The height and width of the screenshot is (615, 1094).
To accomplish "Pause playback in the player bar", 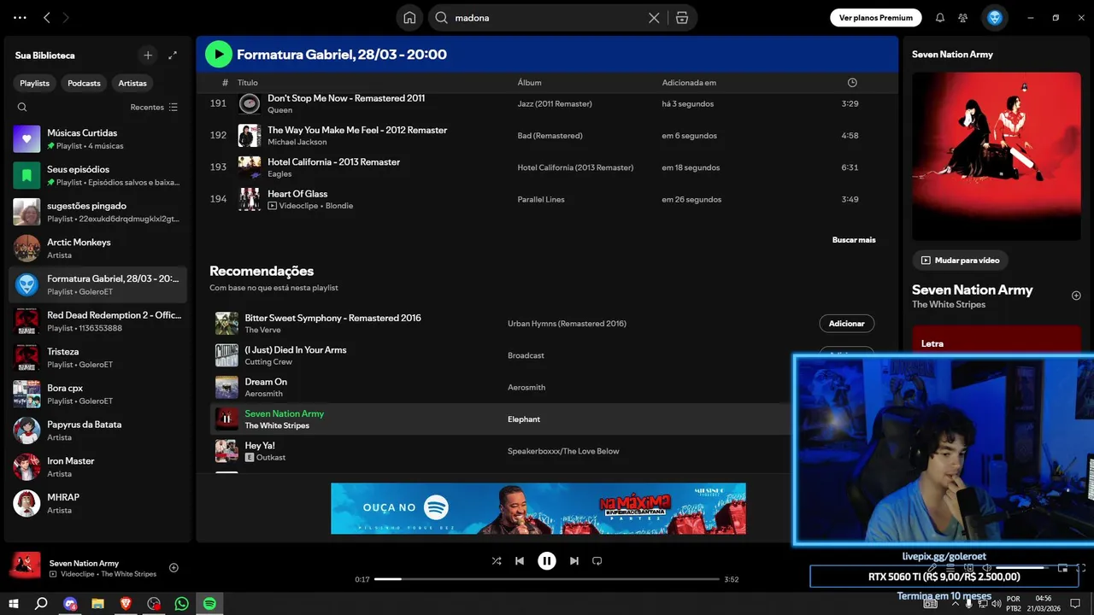I will coord(547,561).
